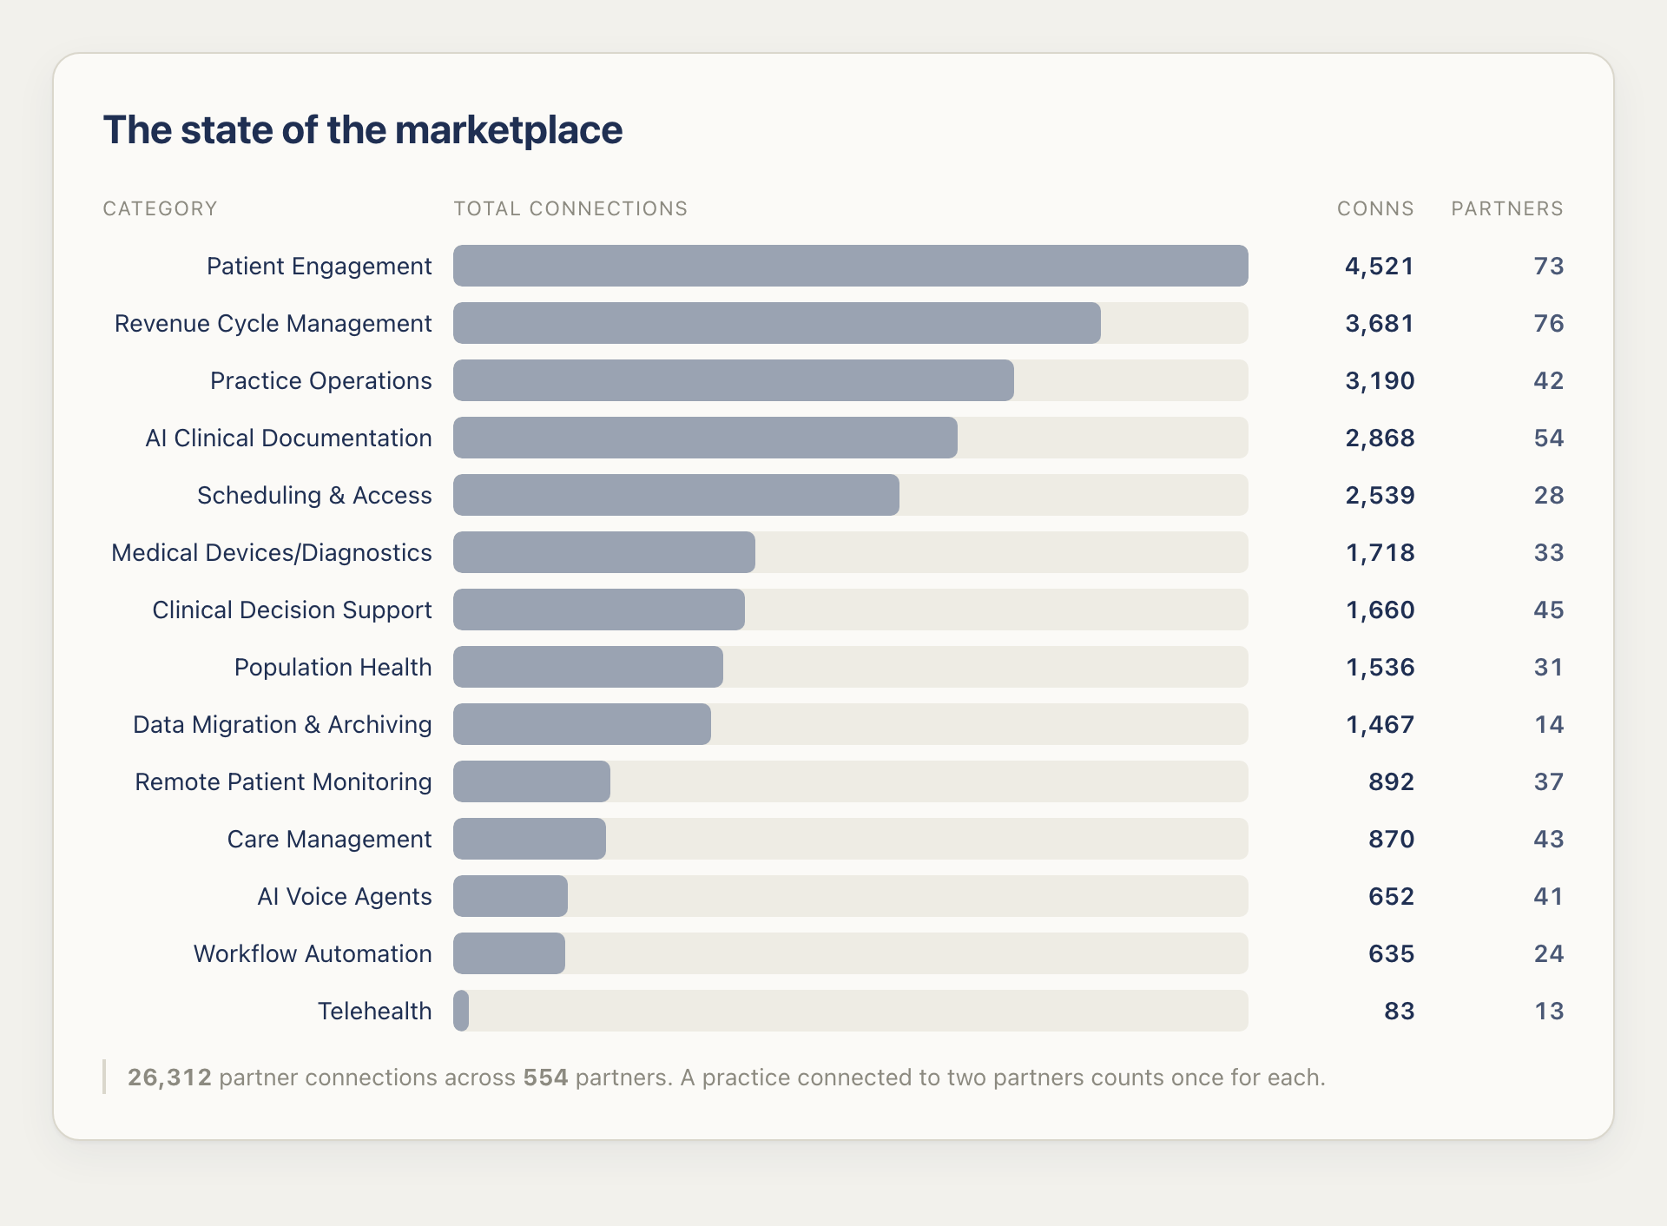
Task: Click the CONNS column header
Action: click(x=1375, y=208)
